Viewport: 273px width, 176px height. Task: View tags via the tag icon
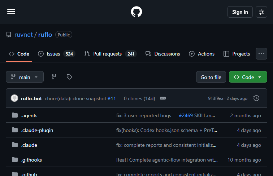69,77
